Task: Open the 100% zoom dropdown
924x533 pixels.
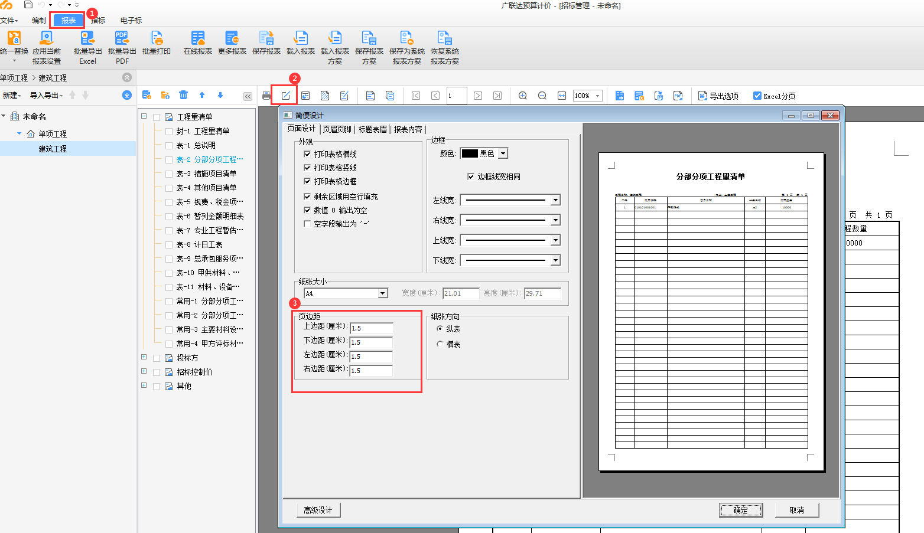Action: pyautogui.click(x=598, y=96)
